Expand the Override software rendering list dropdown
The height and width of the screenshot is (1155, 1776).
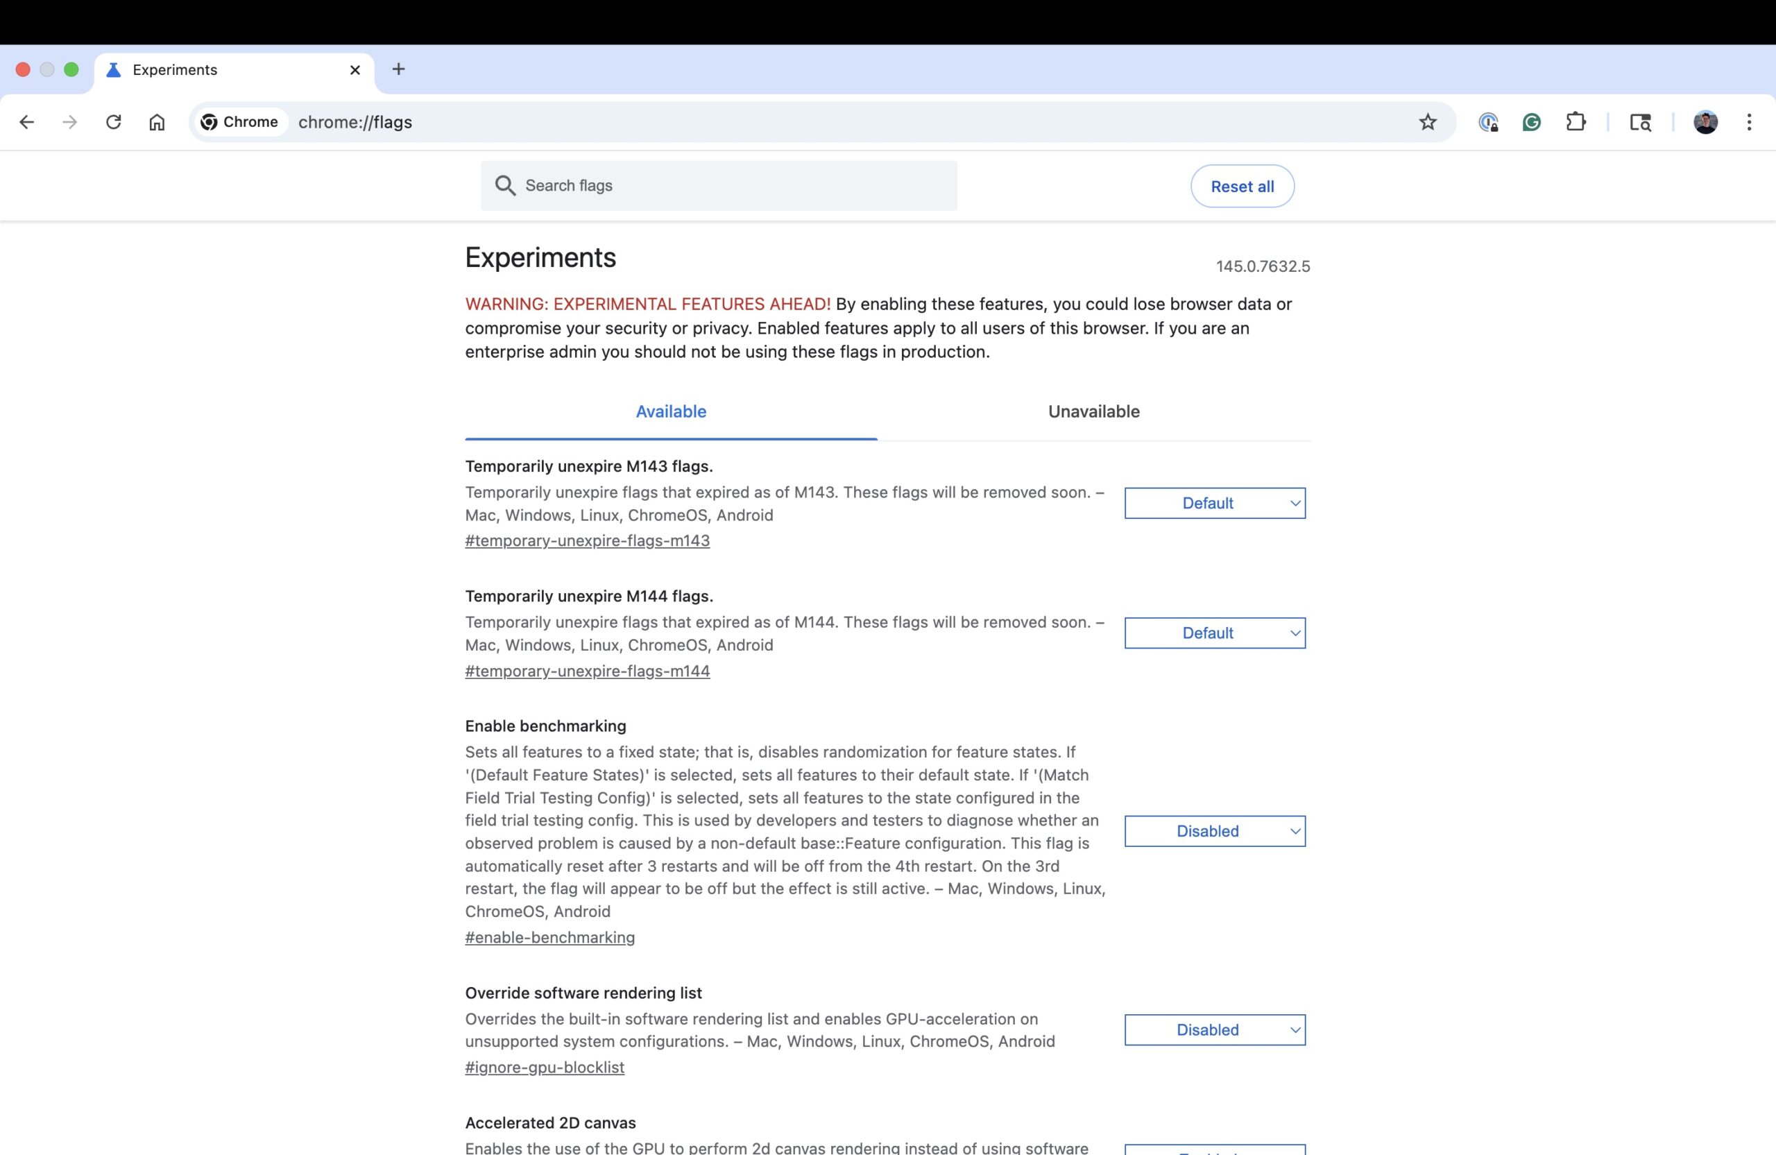click(x=1214, y=1029)
